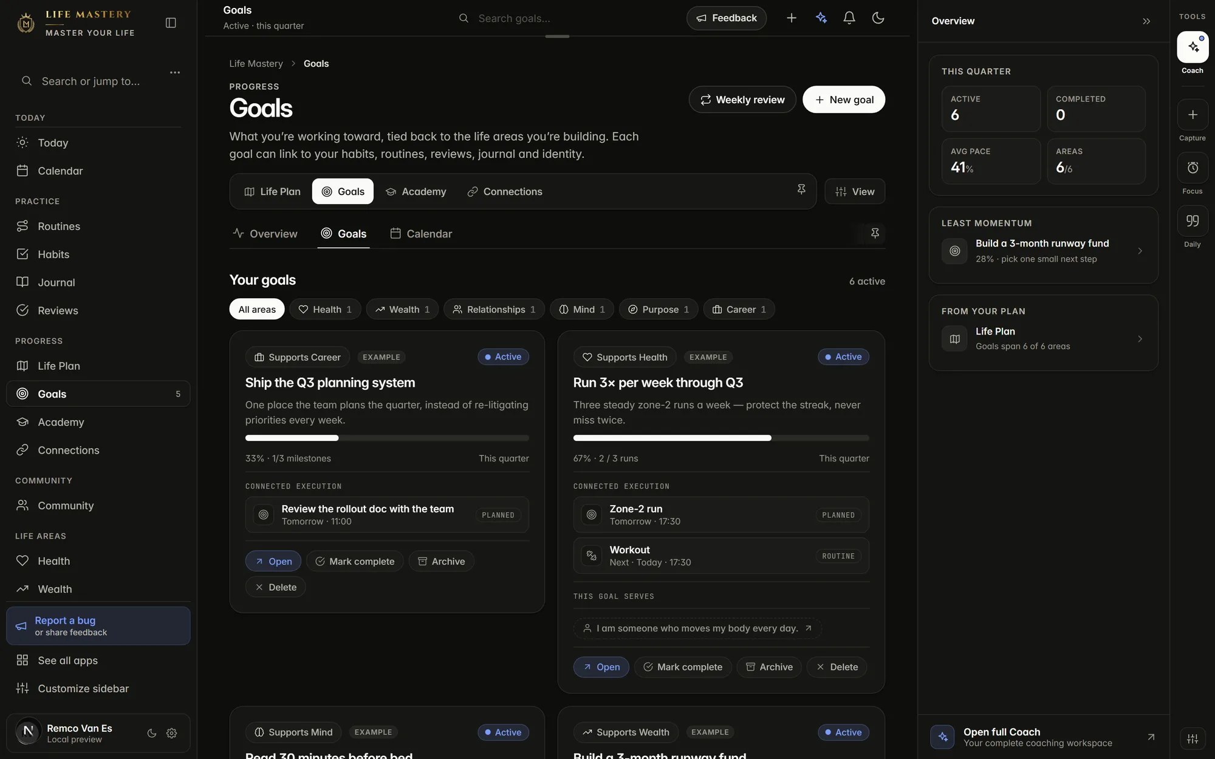
Task: Open Report a bug feedback
Action: (x=98, y=626)
